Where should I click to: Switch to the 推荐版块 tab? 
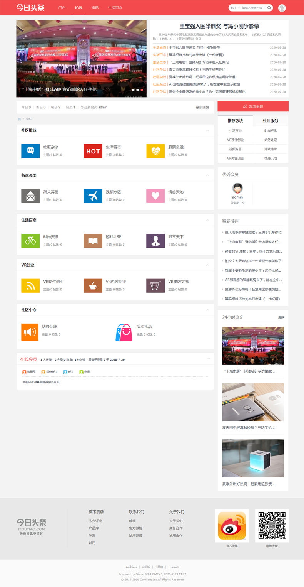pos(235,121)
